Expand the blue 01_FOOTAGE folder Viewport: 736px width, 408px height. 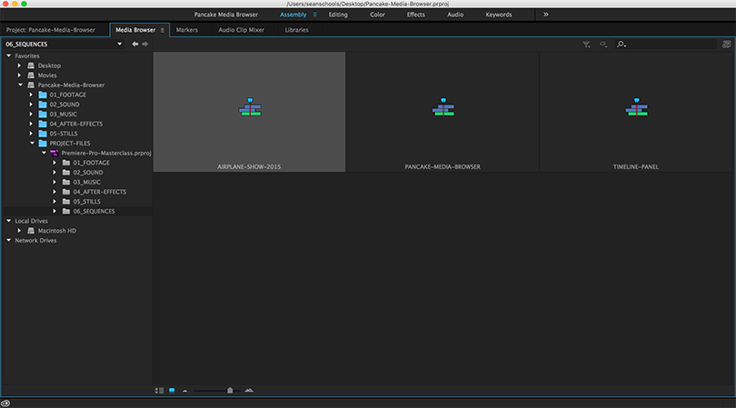coord(32,95)
